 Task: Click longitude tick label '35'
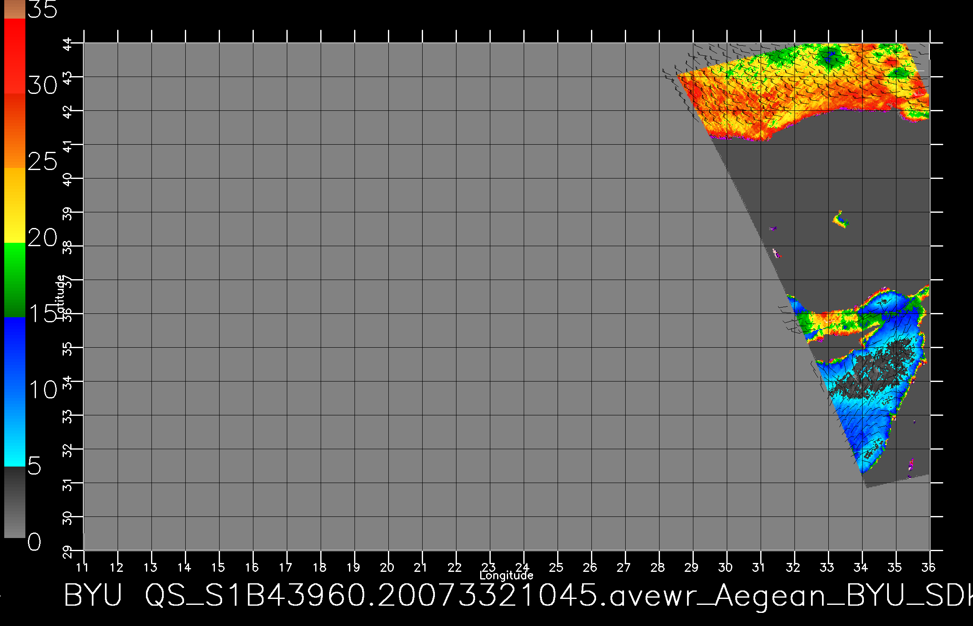(x=895, y=567)
